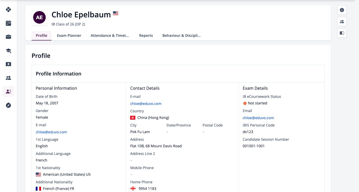The image size is (359, 192).
Task: Open the briefcase icon in sidebar
Action: pyautogui.click(x=8, y=37)
